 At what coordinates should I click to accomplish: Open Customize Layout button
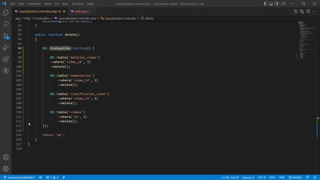(283, 3)
